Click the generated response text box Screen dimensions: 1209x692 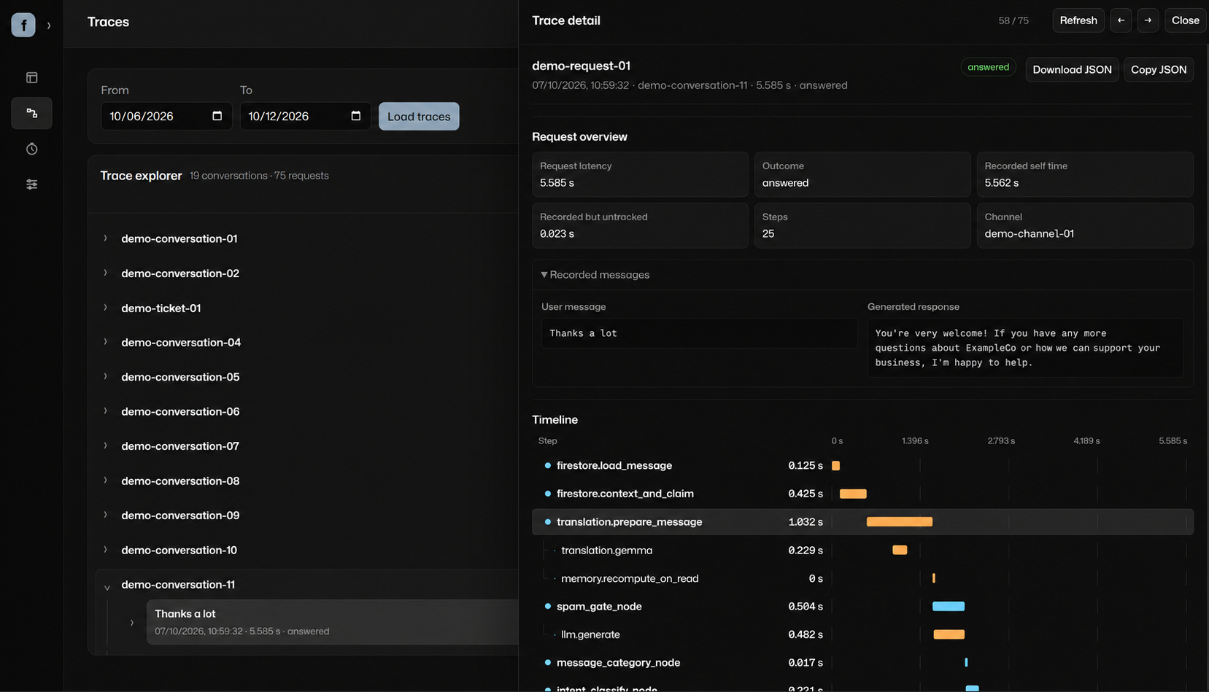[1025, 348]
